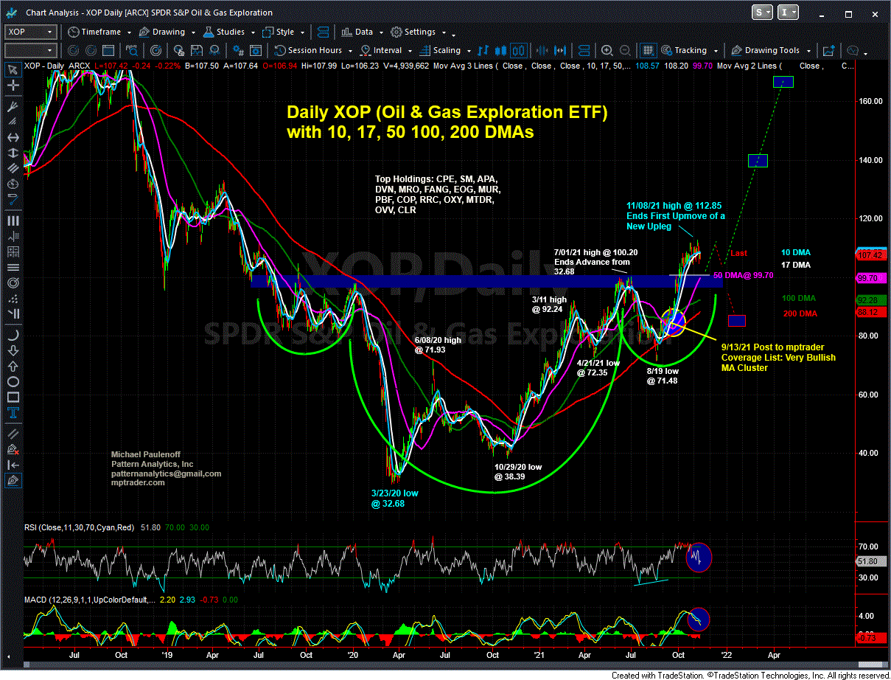
Task: Click the arrow-to-bar left icon
Action: point(13,465)
